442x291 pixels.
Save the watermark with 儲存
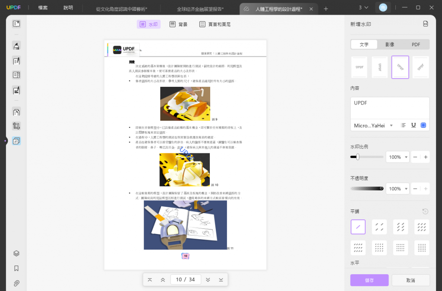point(369,280)
